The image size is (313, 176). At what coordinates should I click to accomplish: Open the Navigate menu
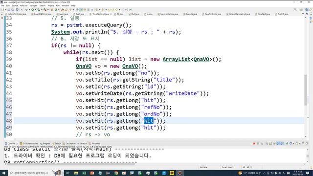point(33,5)
